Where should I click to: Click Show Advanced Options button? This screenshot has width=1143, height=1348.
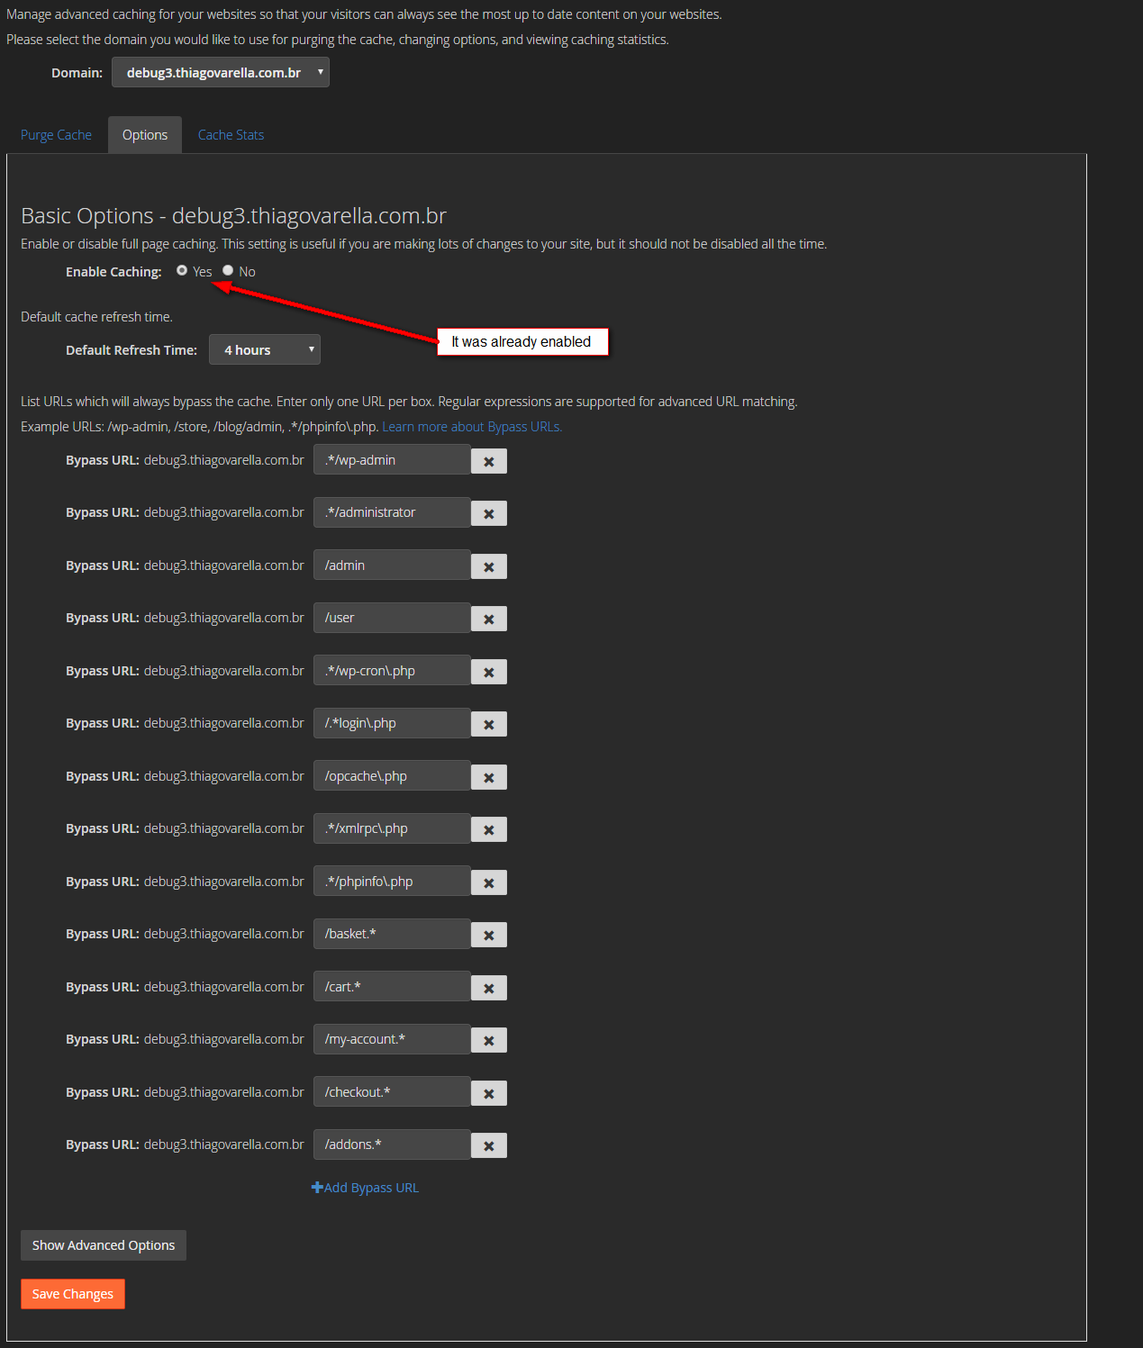coord(104,1245)
